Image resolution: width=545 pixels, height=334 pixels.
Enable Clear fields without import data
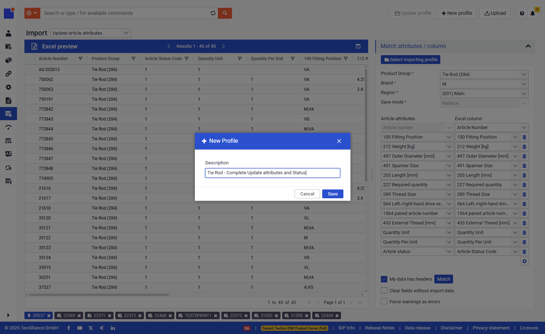pos(384,291)
